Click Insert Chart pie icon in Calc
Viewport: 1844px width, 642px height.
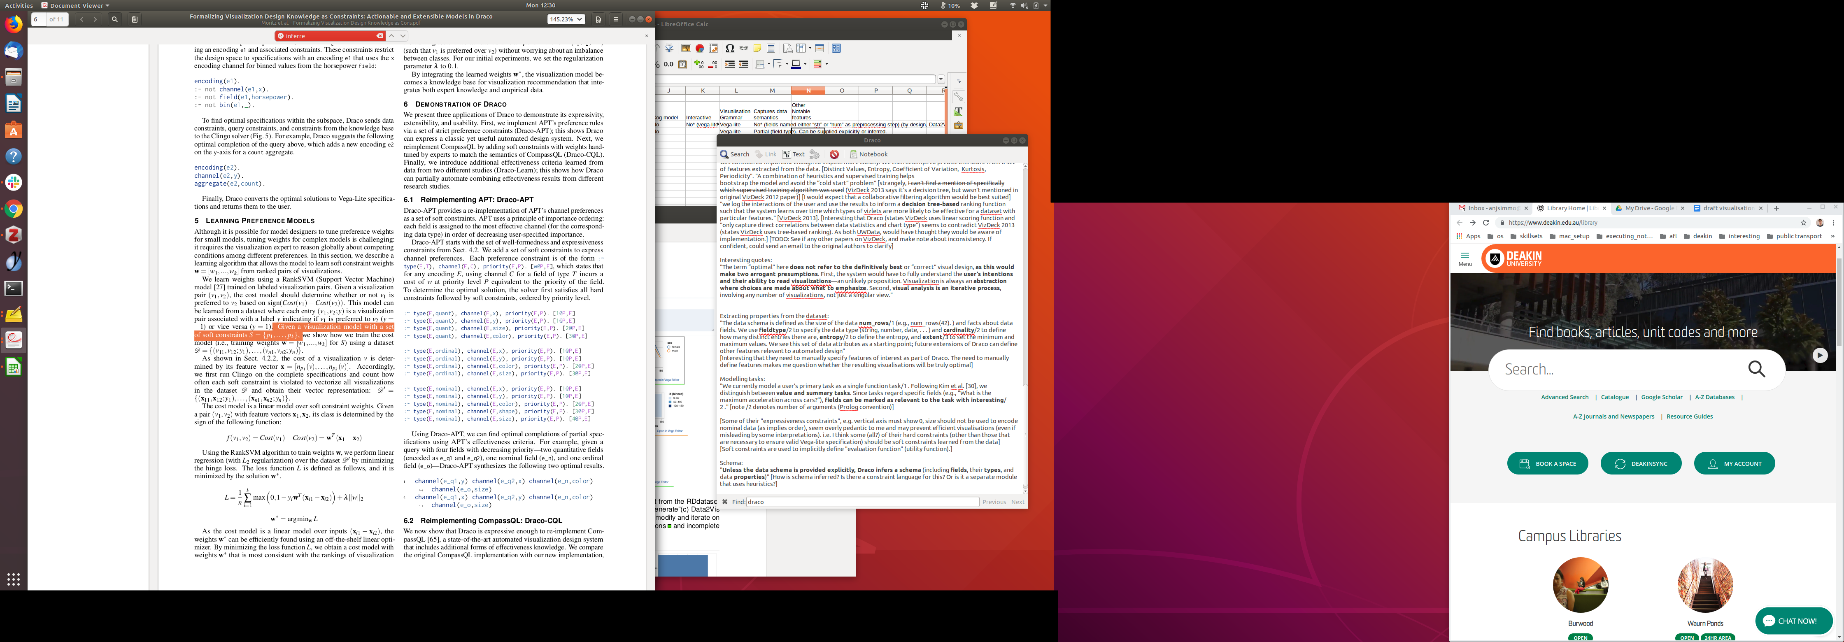pos(699,49)
